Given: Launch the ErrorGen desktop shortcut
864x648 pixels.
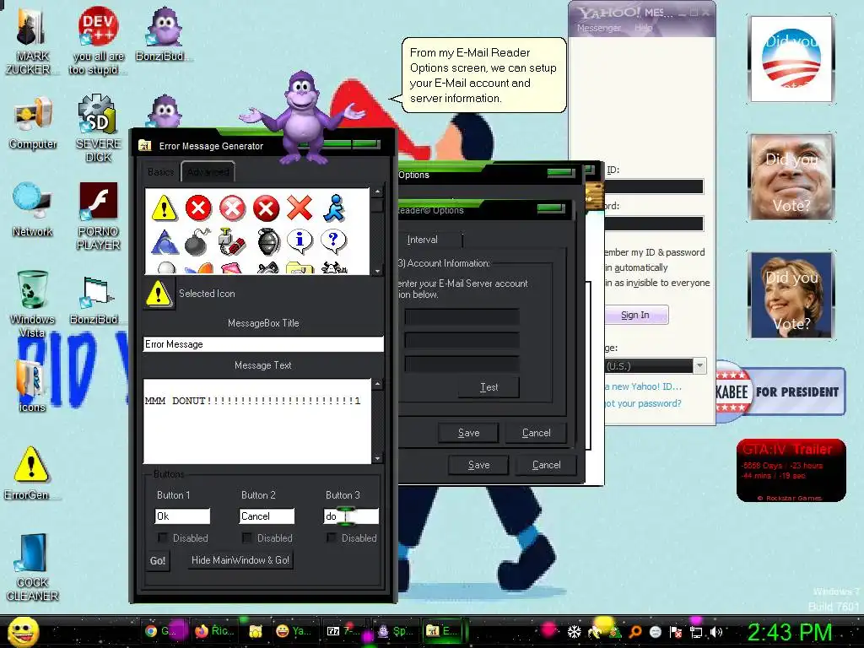Looking at the screenshot, I should pos(31,473).
